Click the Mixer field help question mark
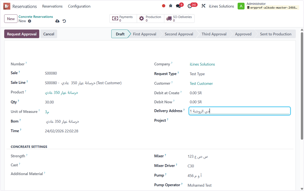Viewport: 304px width, 191px height. [x=165, y=155]
